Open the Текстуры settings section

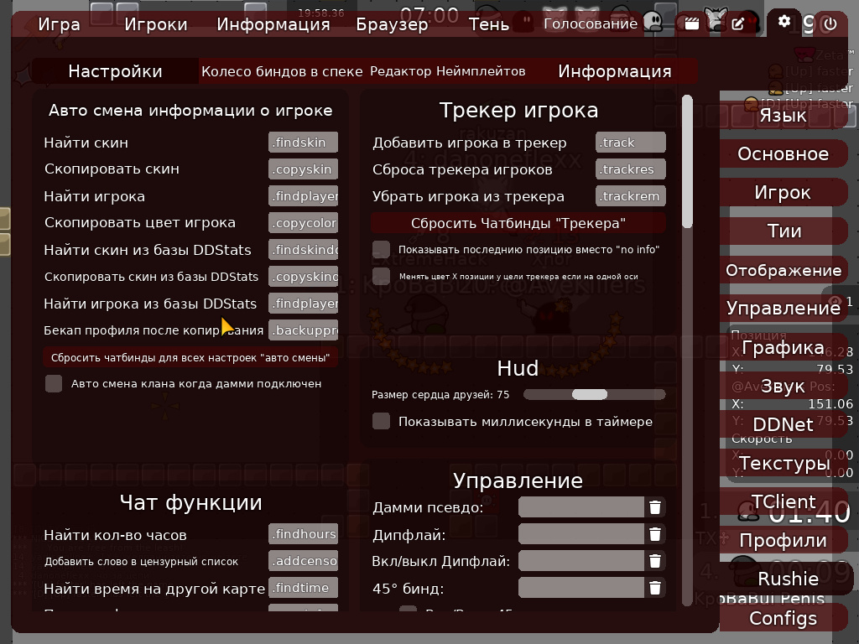[x=783, y=463]
